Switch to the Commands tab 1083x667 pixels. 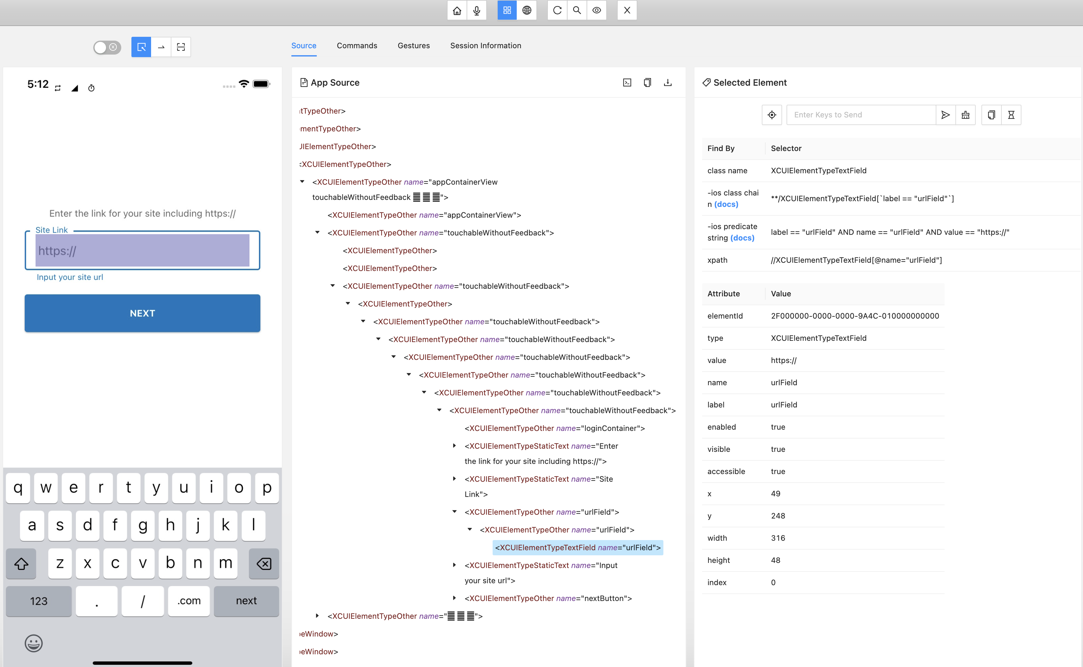(x=357, y=45)
